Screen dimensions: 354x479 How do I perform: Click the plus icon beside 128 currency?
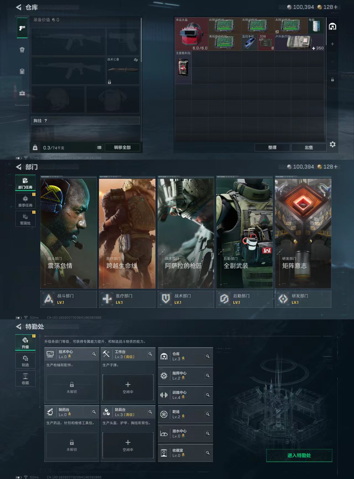tap(336, 7)
